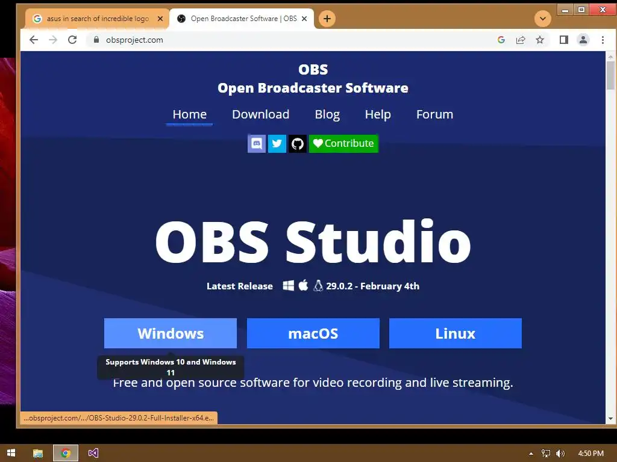This screenshot has height=462, width=617.
Task: Click the network icon in the tray
Action: pyautogui.click(x=546, y=454)
